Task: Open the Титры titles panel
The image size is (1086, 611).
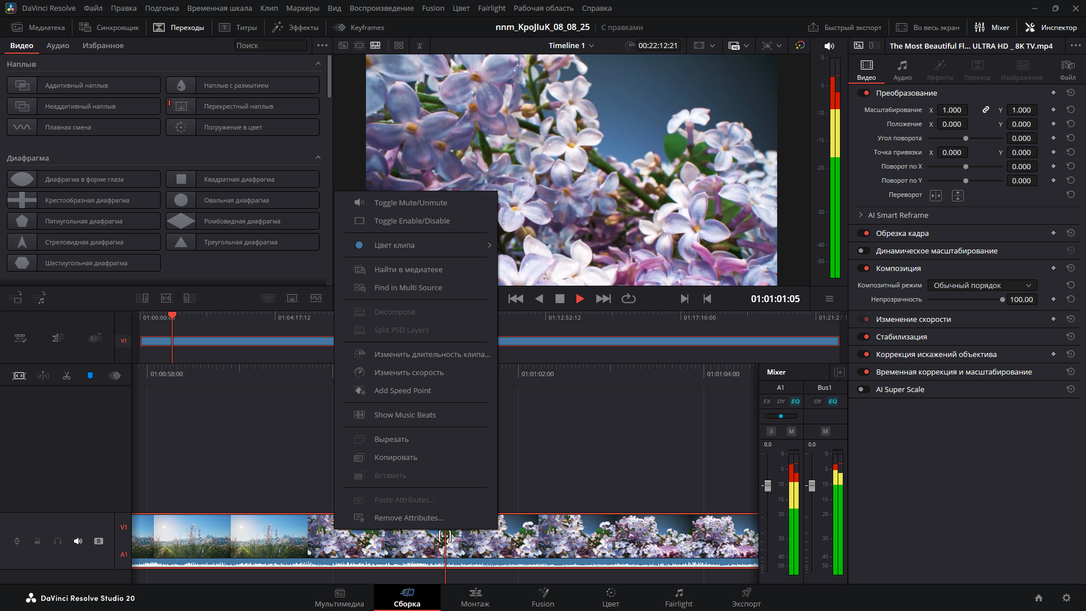Action: pos(238,27)
